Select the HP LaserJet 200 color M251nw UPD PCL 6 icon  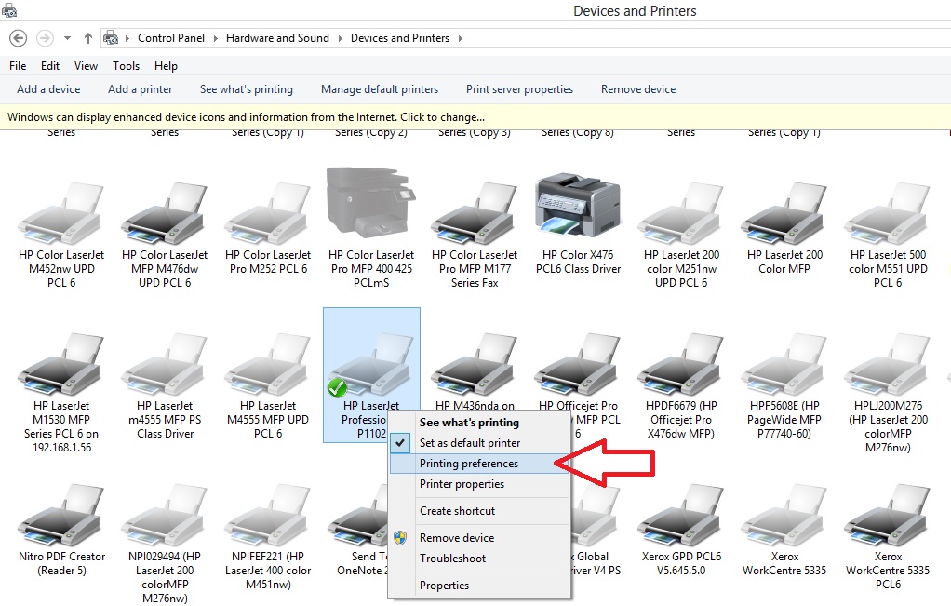pos(681,213)
